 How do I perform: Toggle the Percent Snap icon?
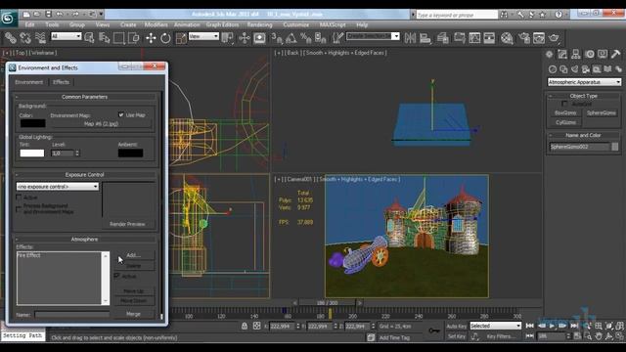(x=306, y=38)
